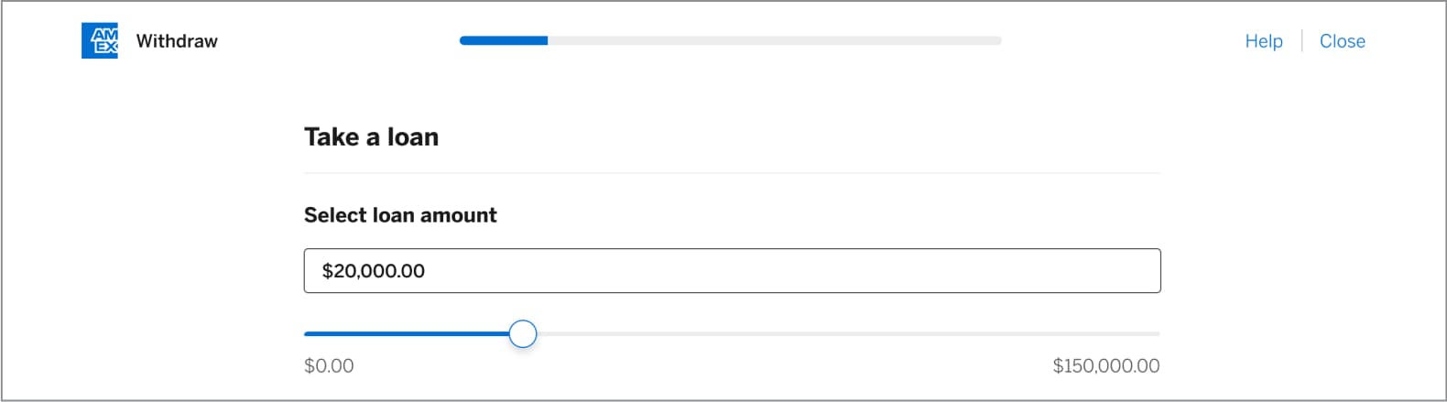The height and width of the screenshot is (402, 1447).
Task: Click the American Express logo
Action: [99, 40]
